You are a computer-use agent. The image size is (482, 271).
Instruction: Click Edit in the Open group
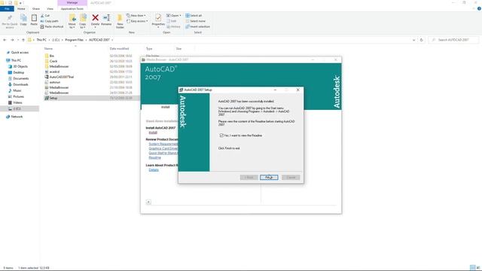pyautogui.click(x=172, y=21)
